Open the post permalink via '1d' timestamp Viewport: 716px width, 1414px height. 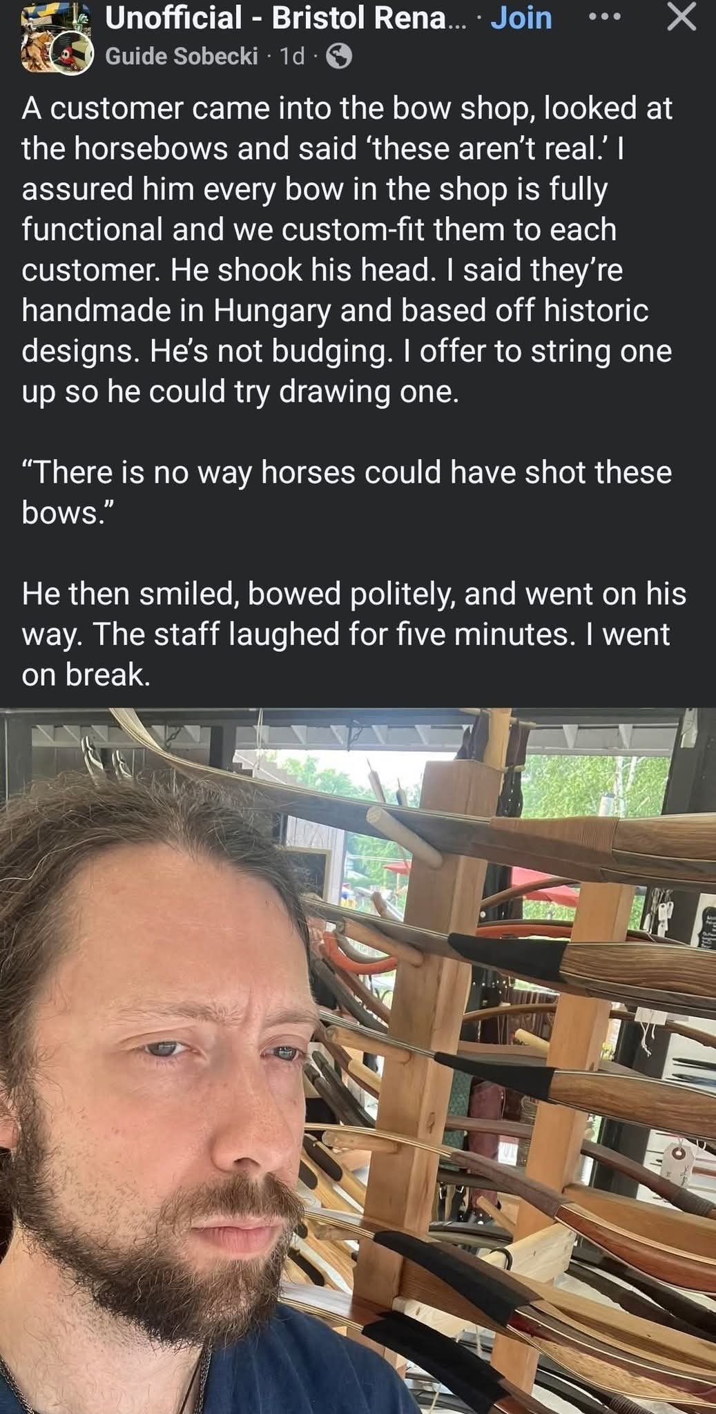(291, 57)
